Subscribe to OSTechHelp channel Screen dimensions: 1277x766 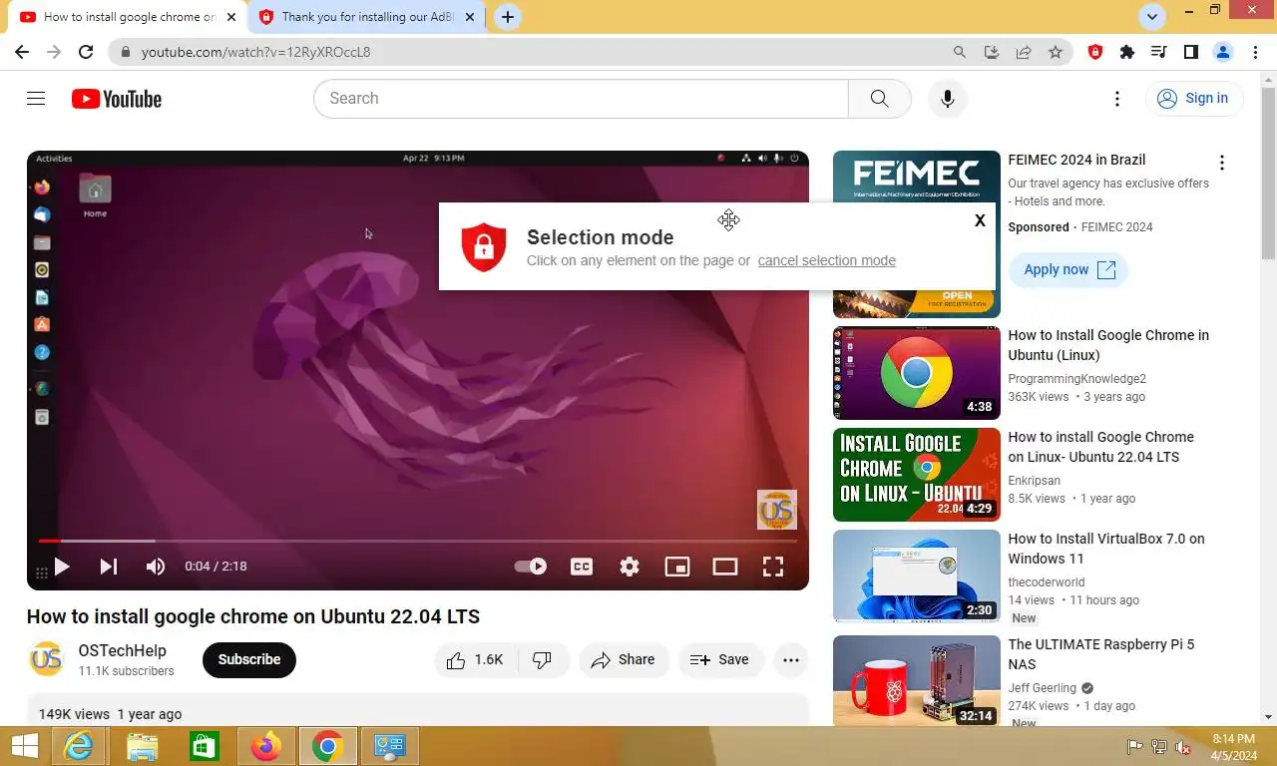tap(249, 659)
